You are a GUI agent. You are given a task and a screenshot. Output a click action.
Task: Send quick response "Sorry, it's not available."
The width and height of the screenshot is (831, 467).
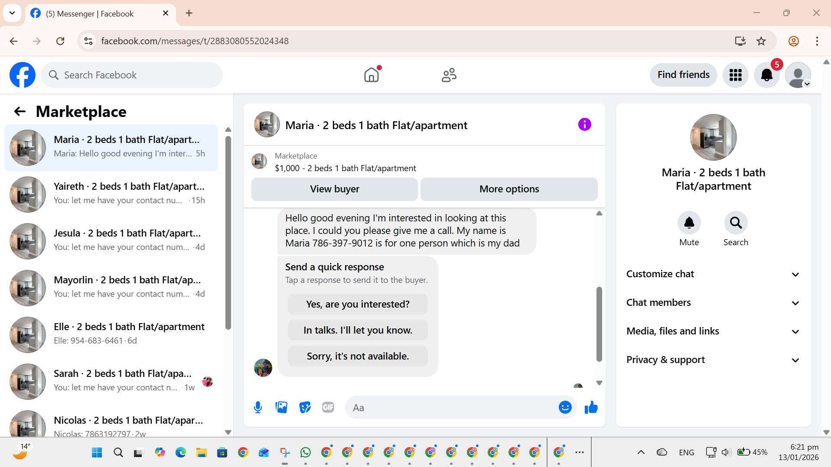tap(358, 357)
